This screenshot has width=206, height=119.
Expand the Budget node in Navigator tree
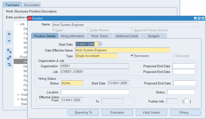(18, 99)
